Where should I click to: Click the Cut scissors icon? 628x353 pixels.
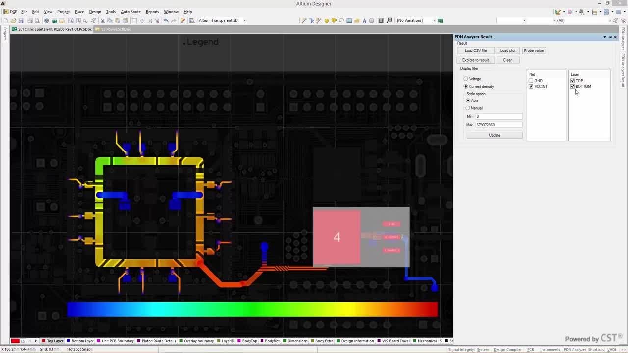102,21
